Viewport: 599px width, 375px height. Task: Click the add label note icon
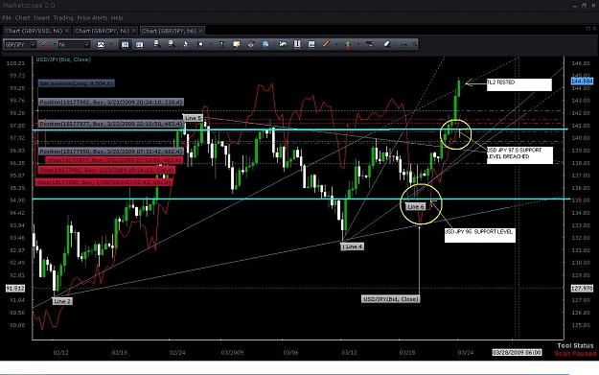tap(237, 44)
